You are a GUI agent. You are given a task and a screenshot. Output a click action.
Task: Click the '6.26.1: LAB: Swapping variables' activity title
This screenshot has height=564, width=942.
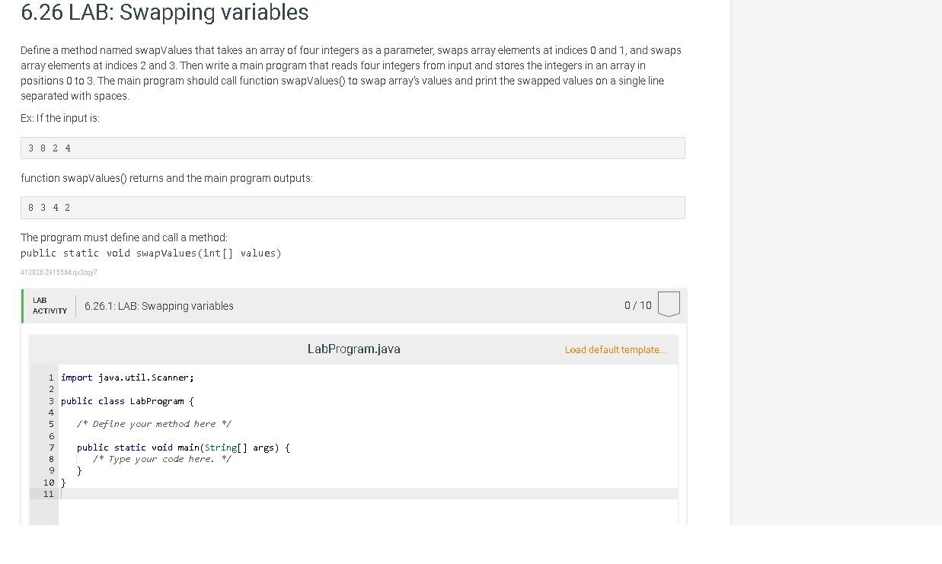(x=159, y=306)
